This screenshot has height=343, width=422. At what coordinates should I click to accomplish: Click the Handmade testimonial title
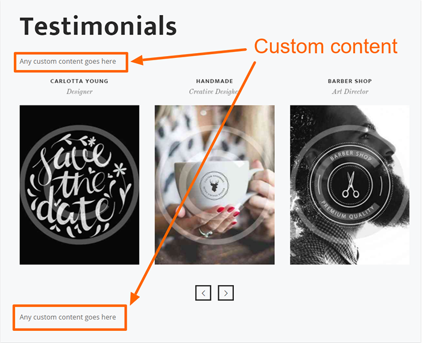pyautogui.click(x=214, y=81)
